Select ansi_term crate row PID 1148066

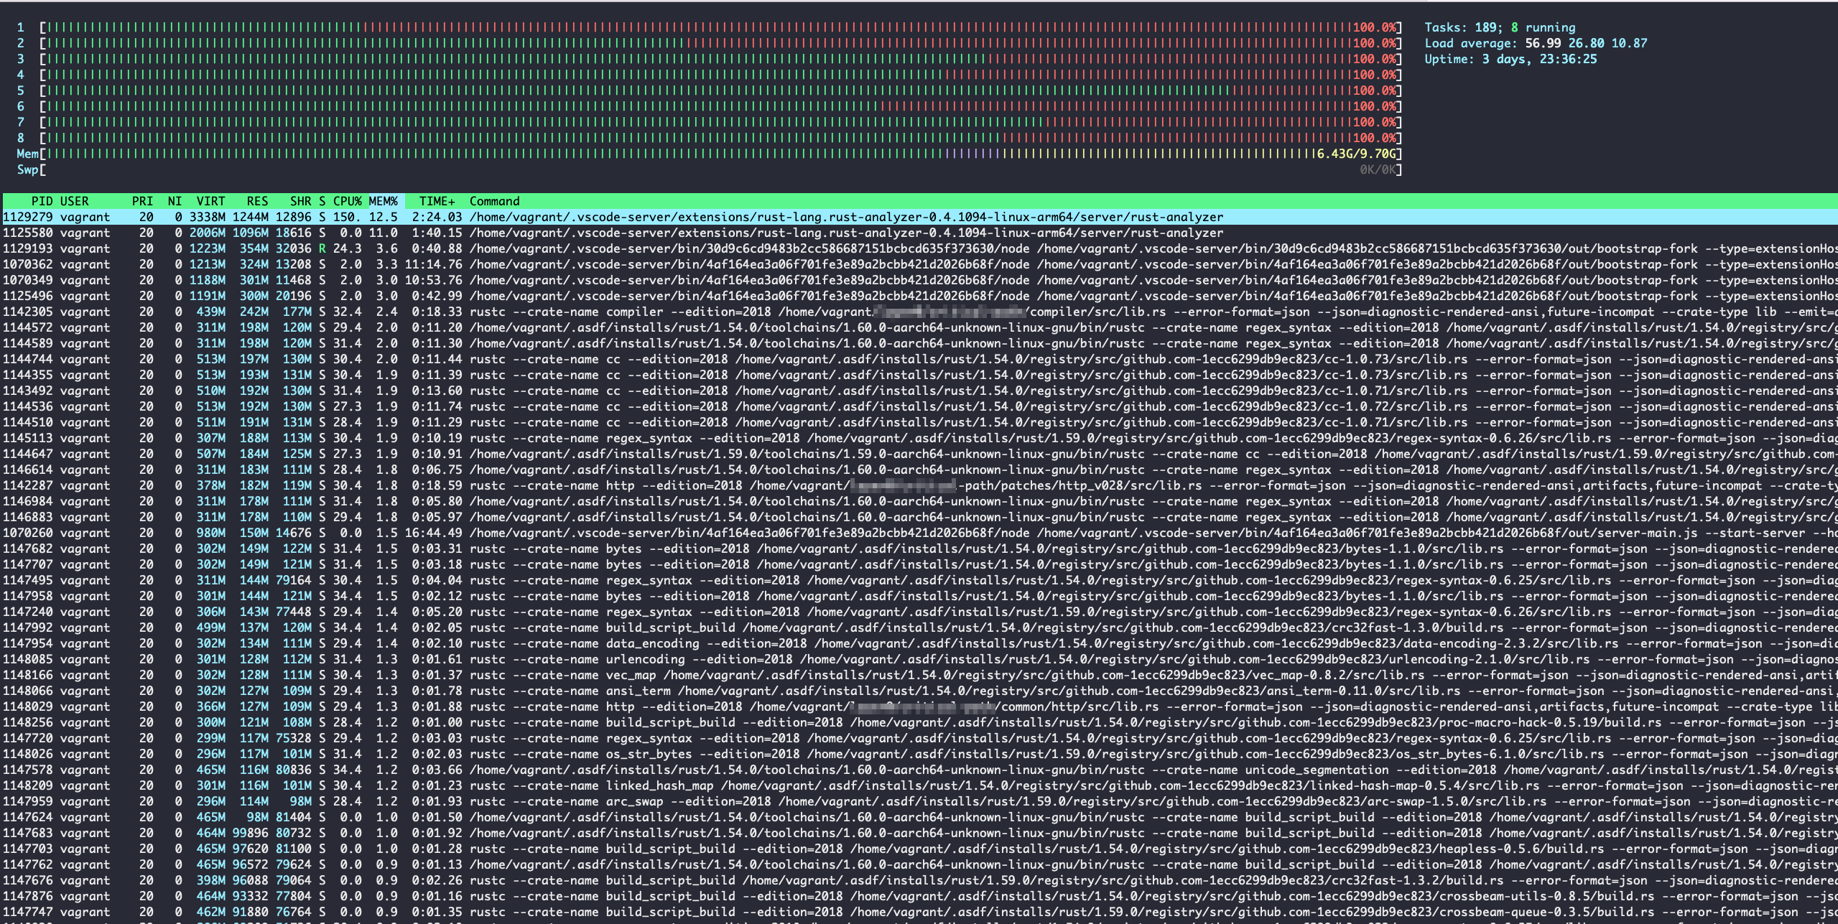point(919,691)
